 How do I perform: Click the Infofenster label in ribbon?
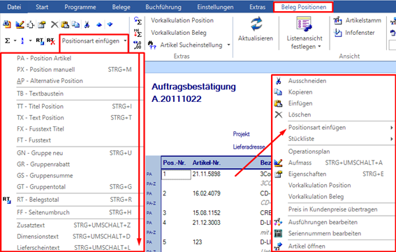tap(360, 33)
